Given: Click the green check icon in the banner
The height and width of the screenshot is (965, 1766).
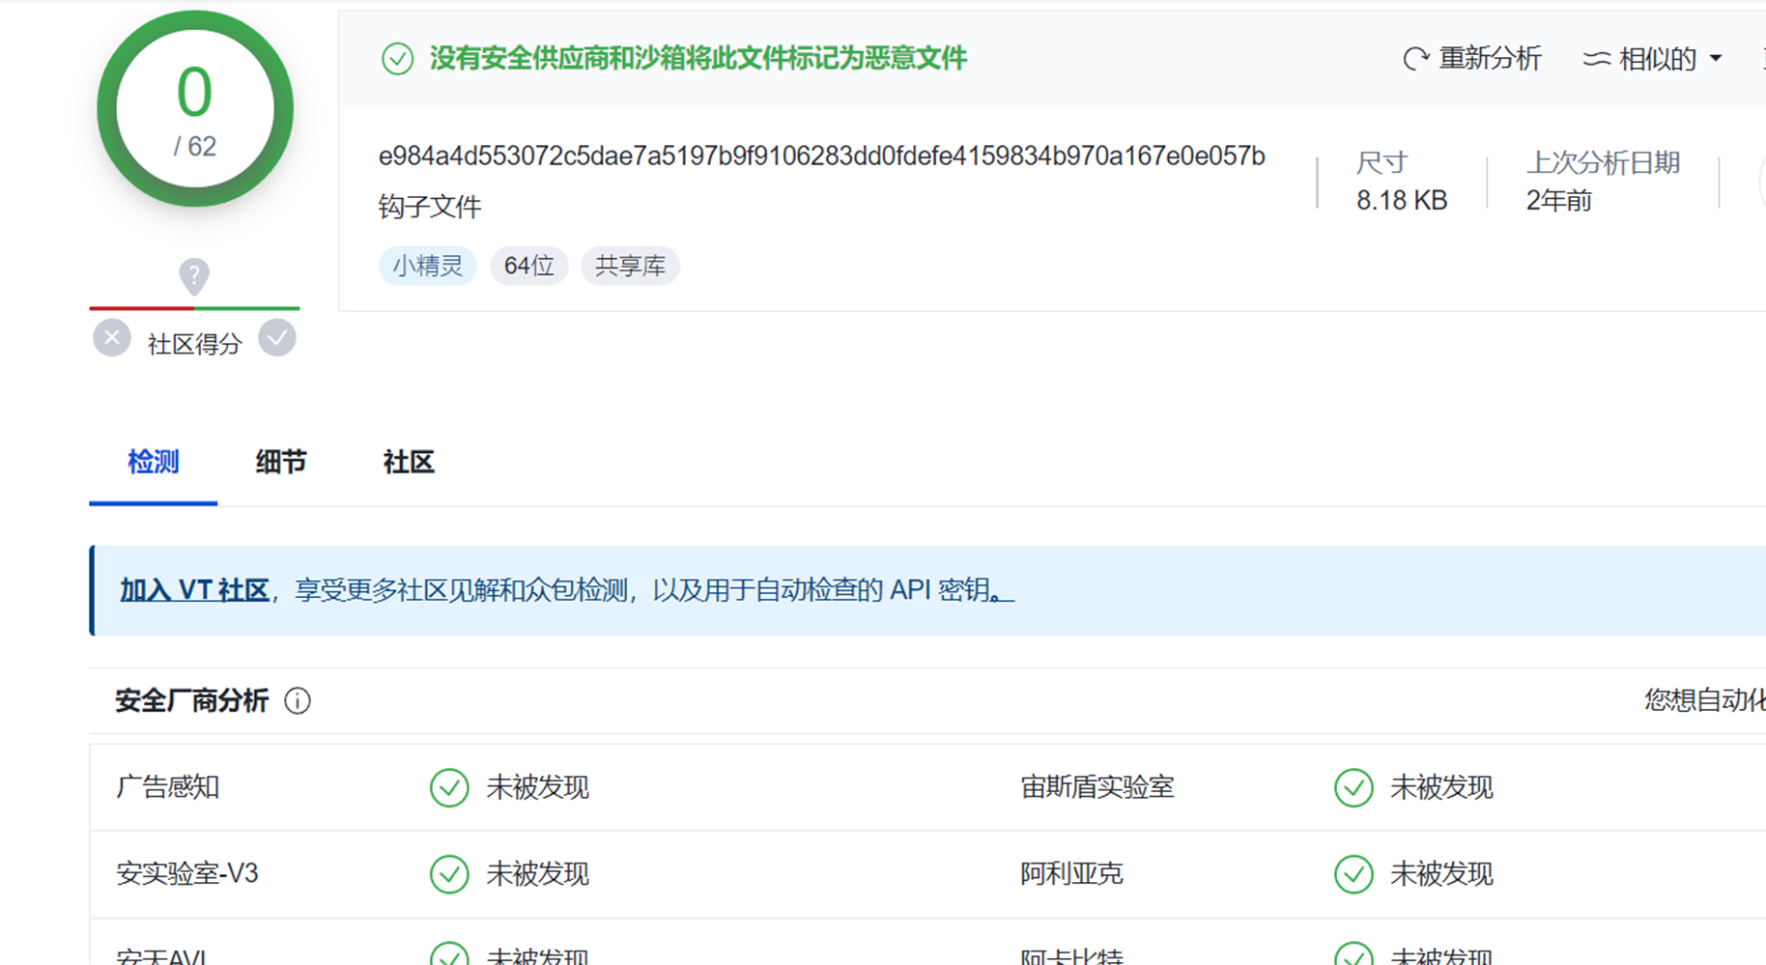Looking at the screenshot, I should click(397, 59).
